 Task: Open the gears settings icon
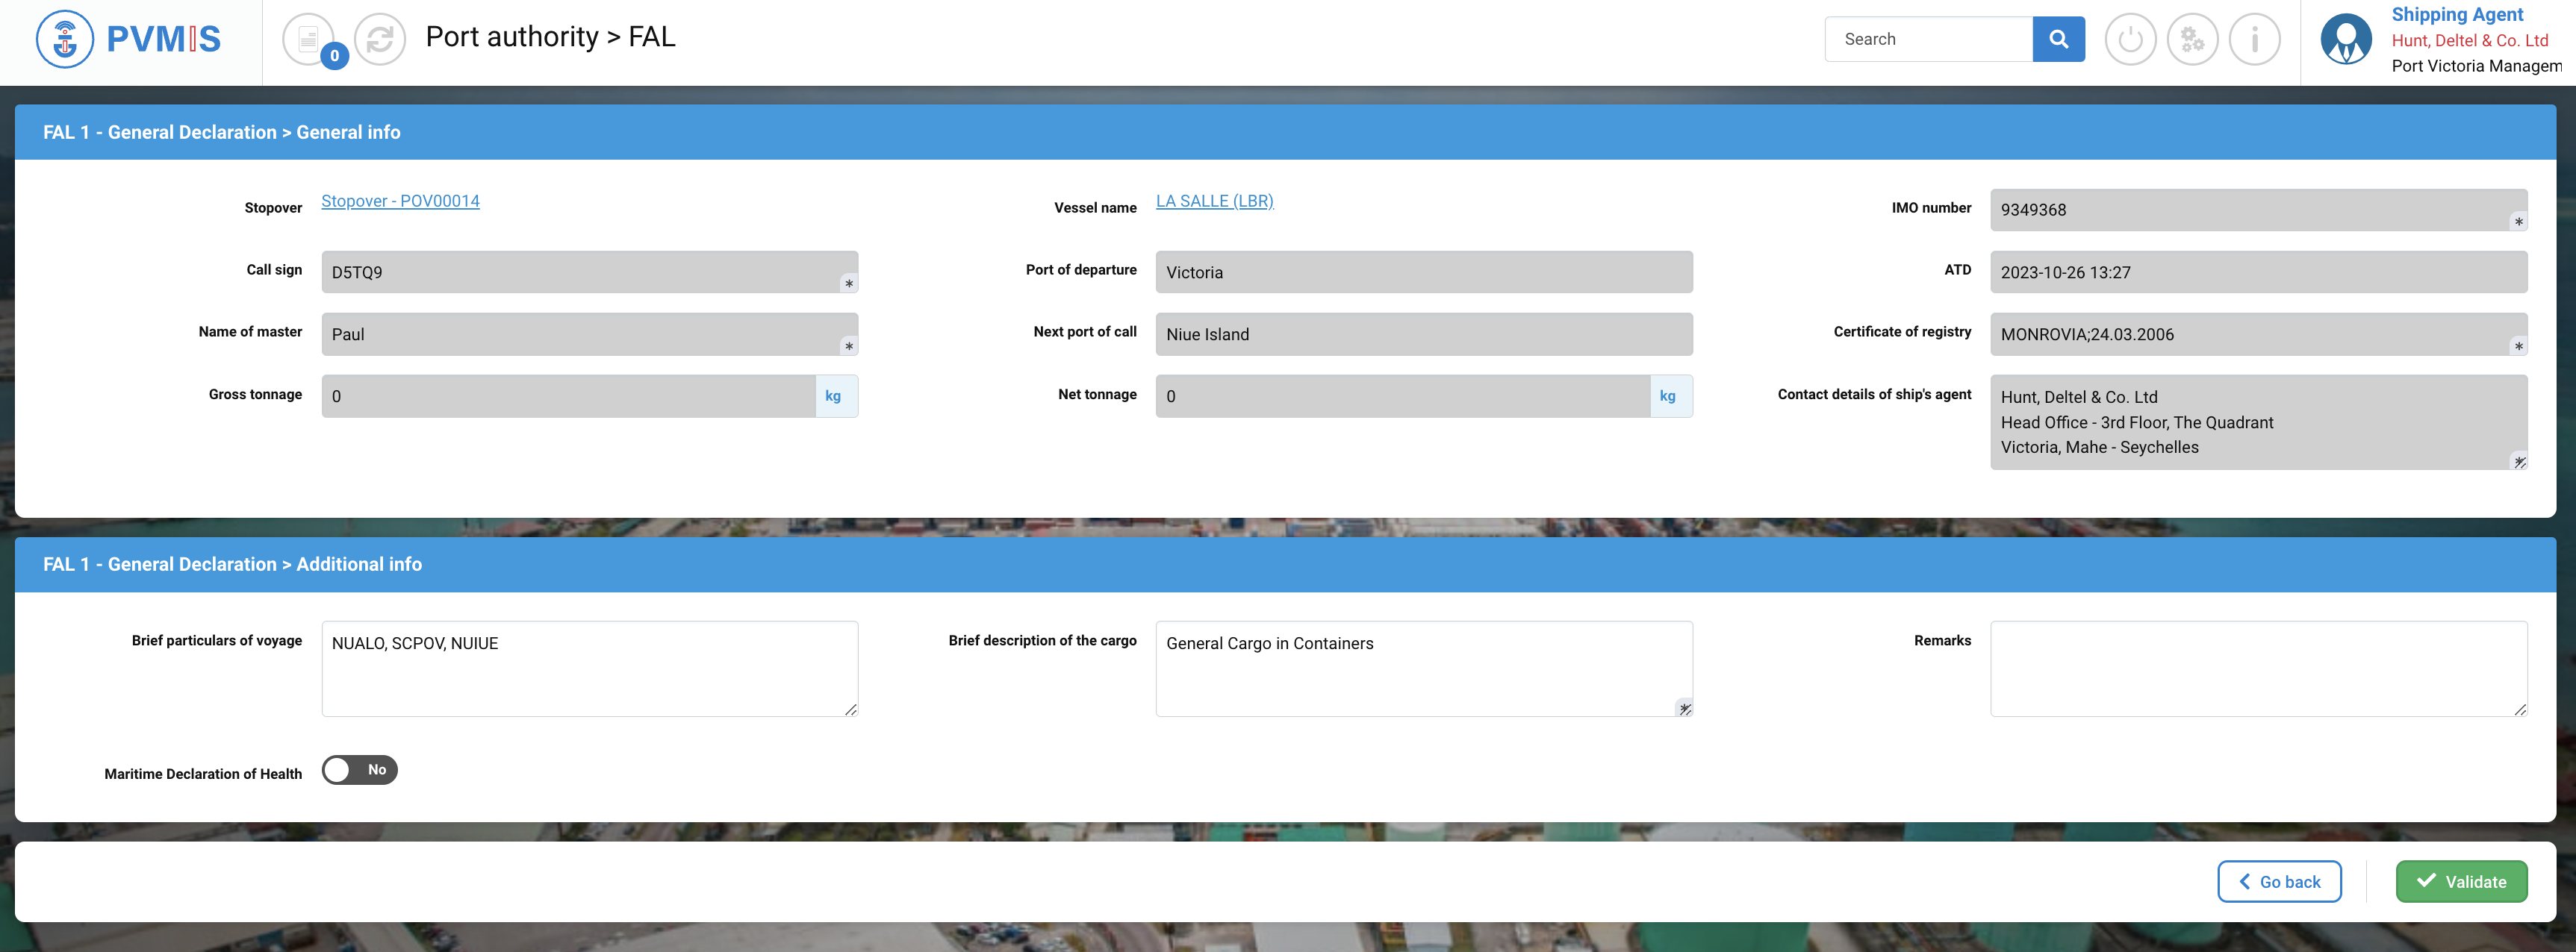point(2192,40)
